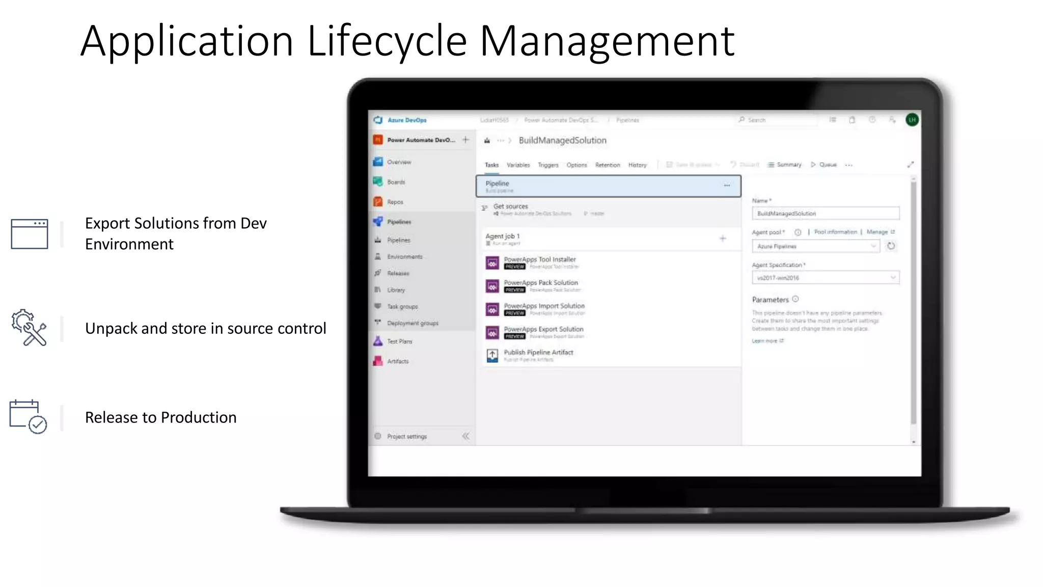Toggle full screen with the expand icon
This screenshot has width=1043, height=587.
(x=911, y=165)
